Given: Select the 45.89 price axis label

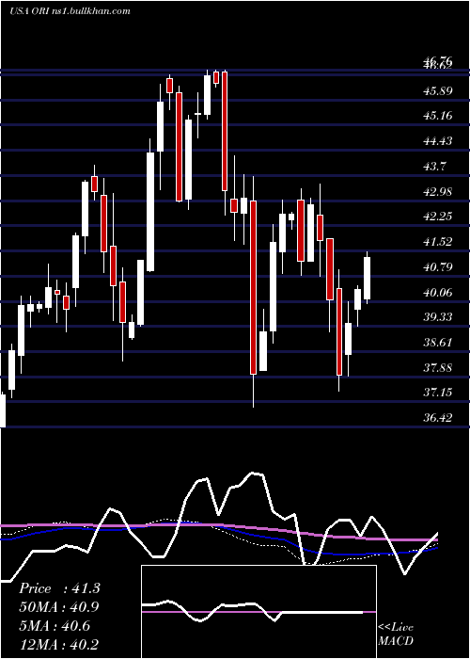Looking at the screenshot, I should [438, 90].
